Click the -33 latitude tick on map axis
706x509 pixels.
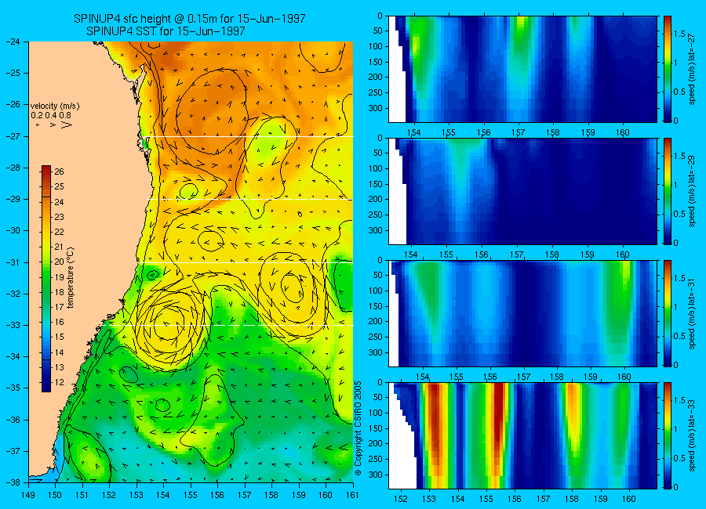(13, 325)
